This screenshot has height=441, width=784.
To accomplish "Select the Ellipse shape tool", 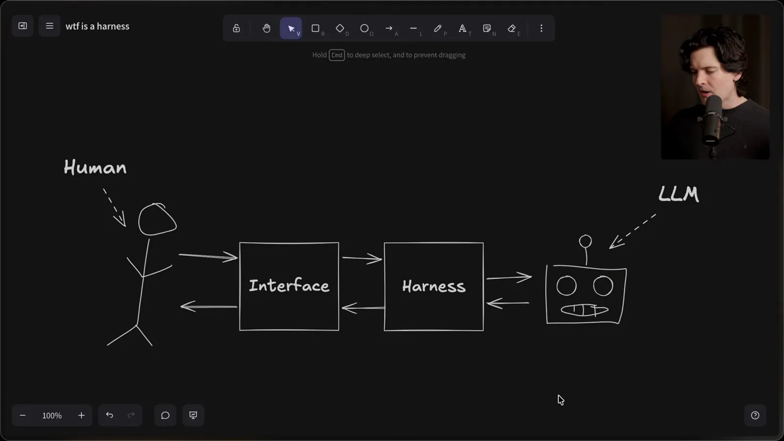I will point(365,28).
